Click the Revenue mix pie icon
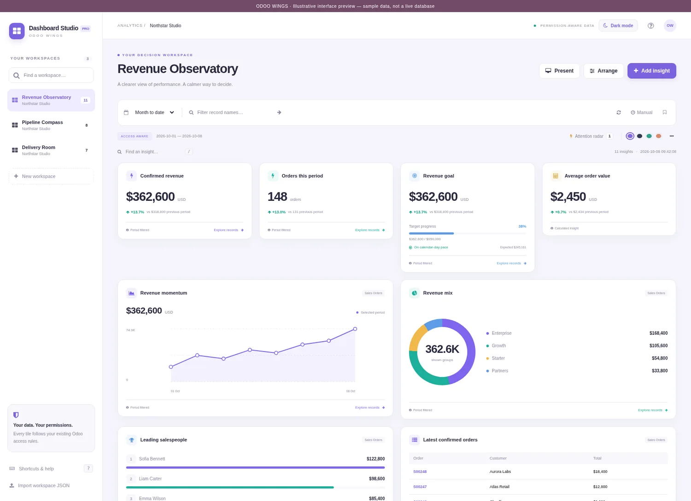Viewport: 691px width, 501px height. 414,293
